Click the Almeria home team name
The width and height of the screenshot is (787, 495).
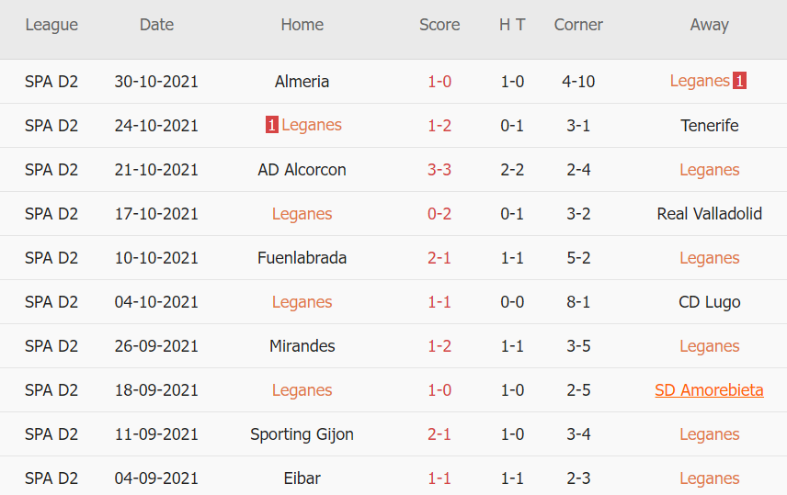click(302, 82)
